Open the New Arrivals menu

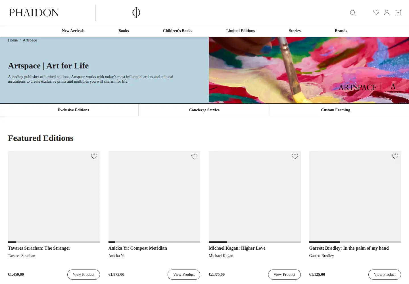(x=73, y=31)
